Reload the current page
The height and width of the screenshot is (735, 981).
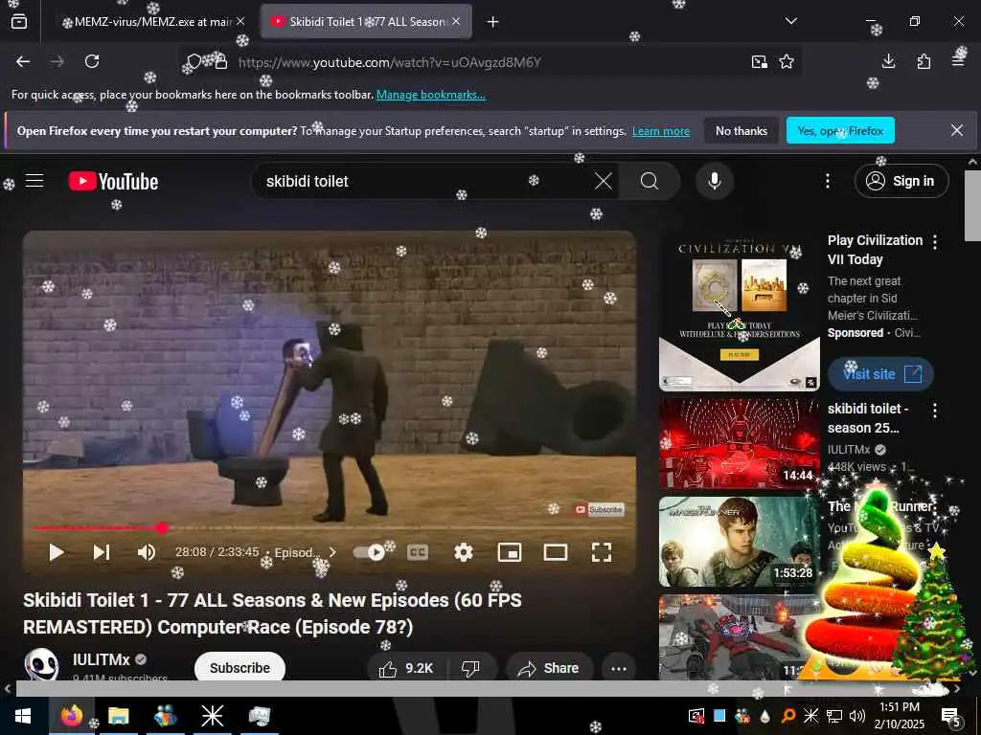pos(92,61)
